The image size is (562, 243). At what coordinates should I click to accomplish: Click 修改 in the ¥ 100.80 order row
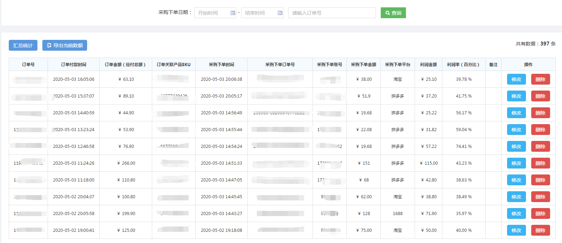click(517, 197)
